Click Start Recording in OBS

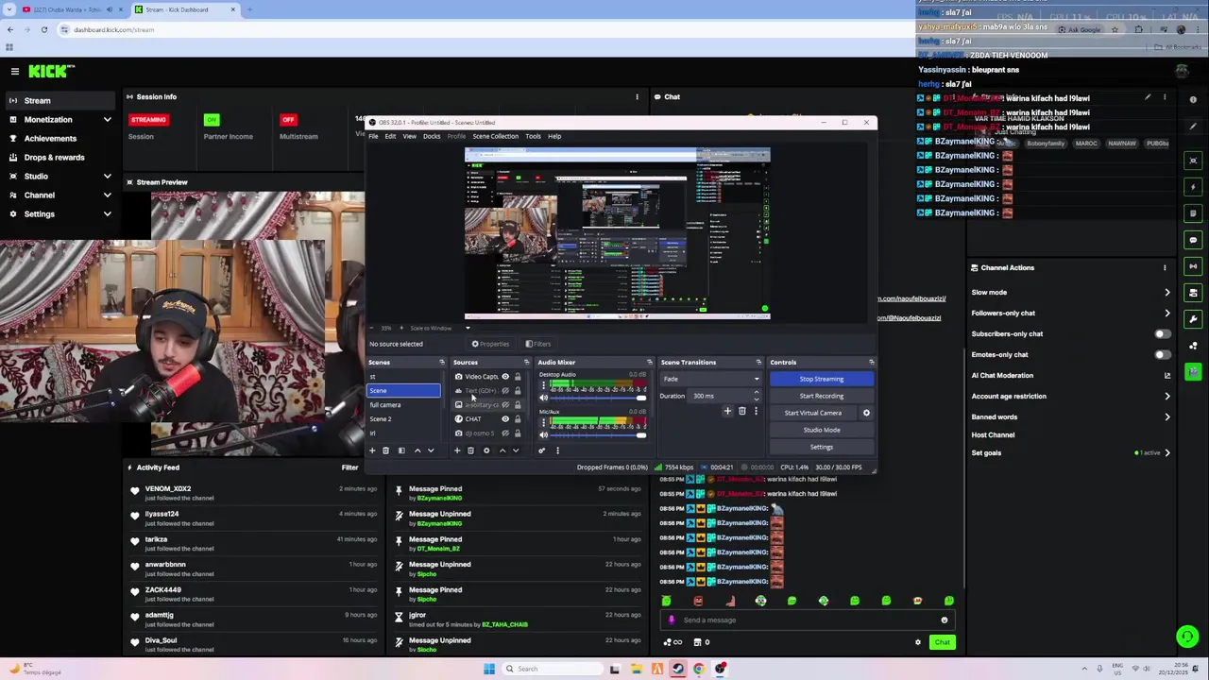(821, 396)
